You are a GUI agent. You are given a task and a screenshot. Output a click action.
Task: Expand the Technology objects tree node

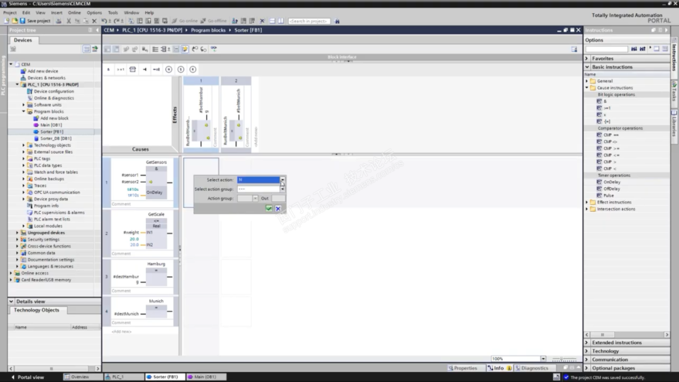coord(24,145)
